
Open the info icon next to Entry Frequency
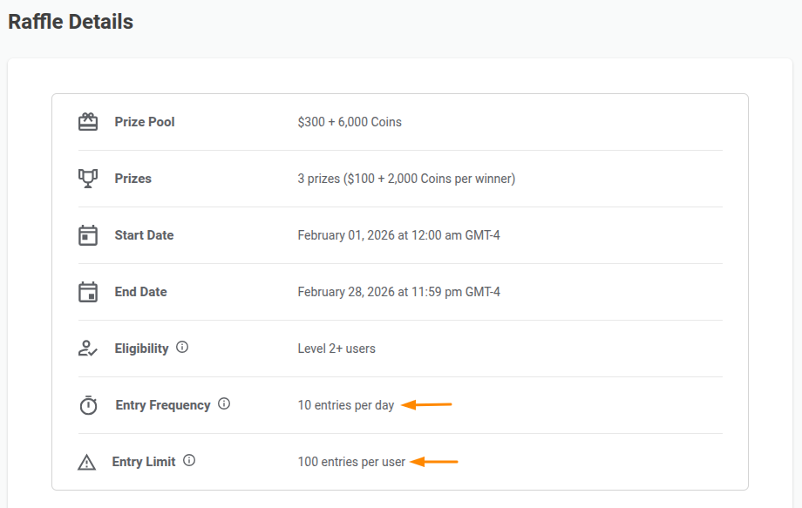(x=224, y=403)
